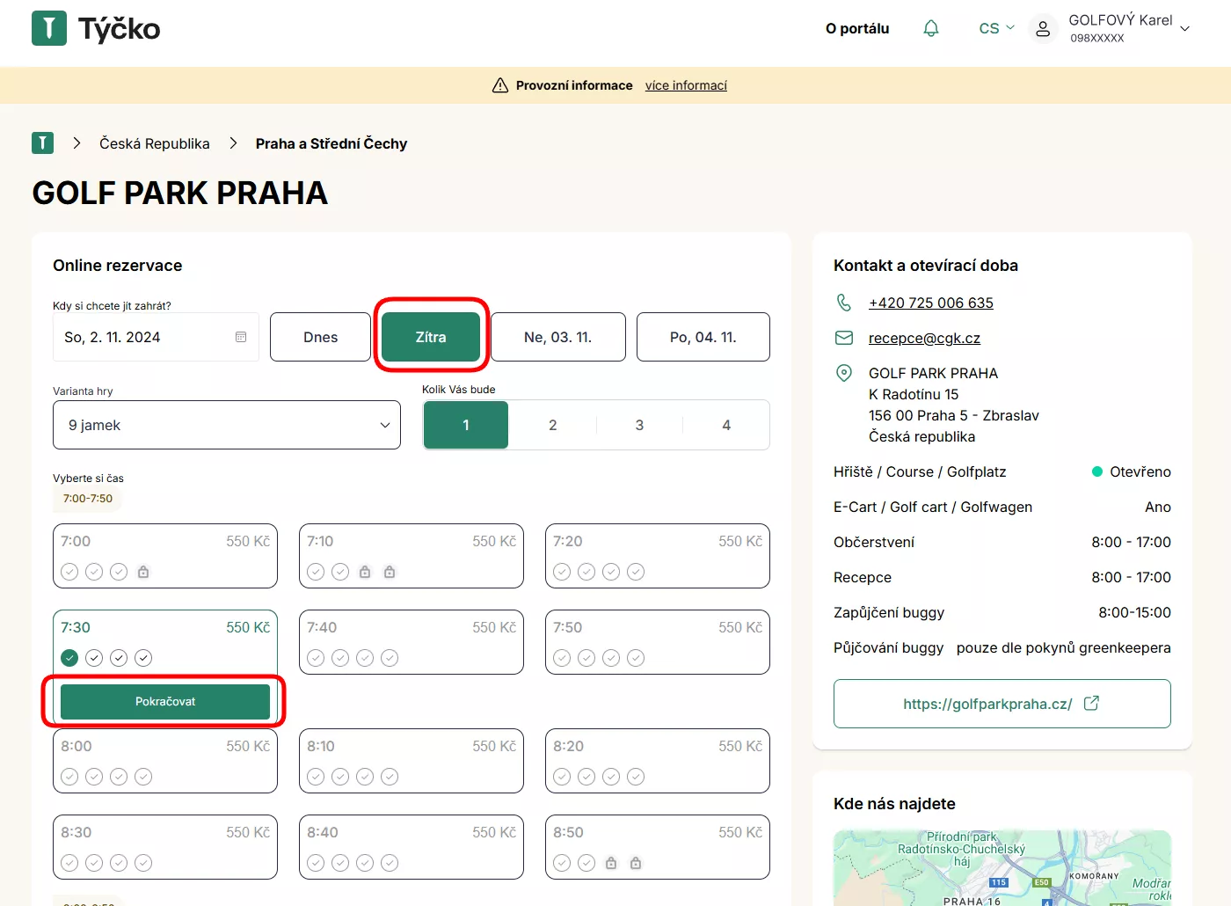Viewport: 1231px width, 906px height.
Task: Select the first spot in 8:00 slot
Action: 69,777
